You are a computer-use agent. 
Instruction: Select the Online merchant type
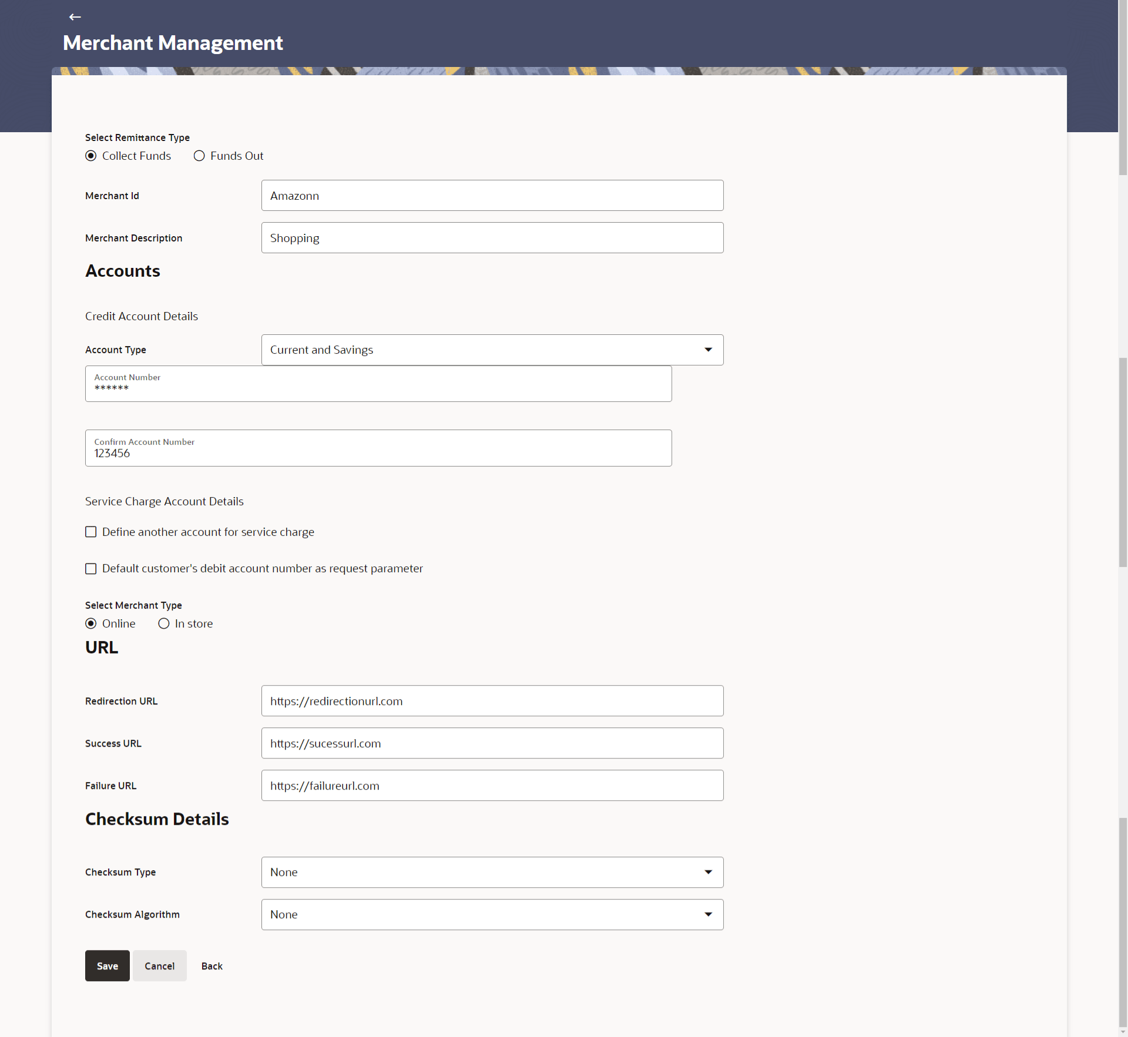[91, 623]
